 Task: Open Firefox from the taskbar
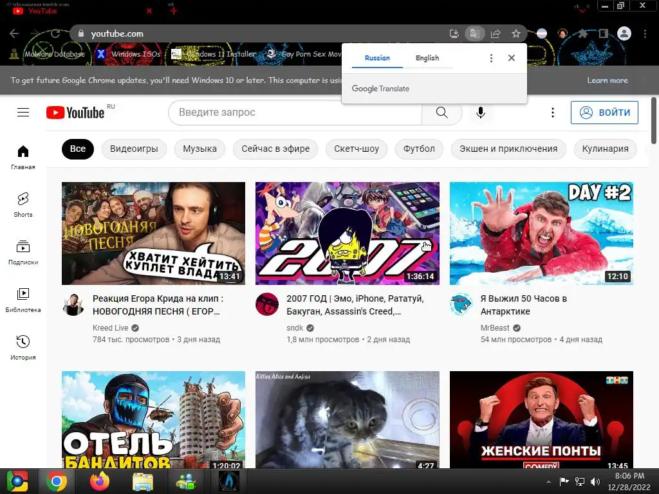(100, 482)
